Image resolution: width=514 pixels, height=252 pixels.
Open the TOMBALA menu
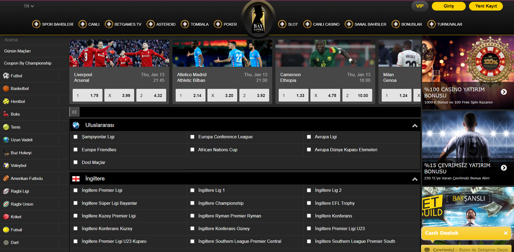(x=200, y=24)
